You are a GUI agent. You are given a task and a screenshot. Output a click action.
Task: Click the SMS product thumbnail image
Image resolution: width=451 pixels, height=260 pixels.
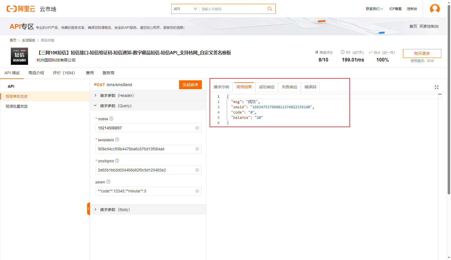(x=19, y=56)
